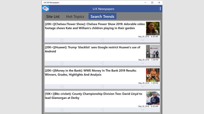Open the County Championship Division Two headline

(93, 96)
